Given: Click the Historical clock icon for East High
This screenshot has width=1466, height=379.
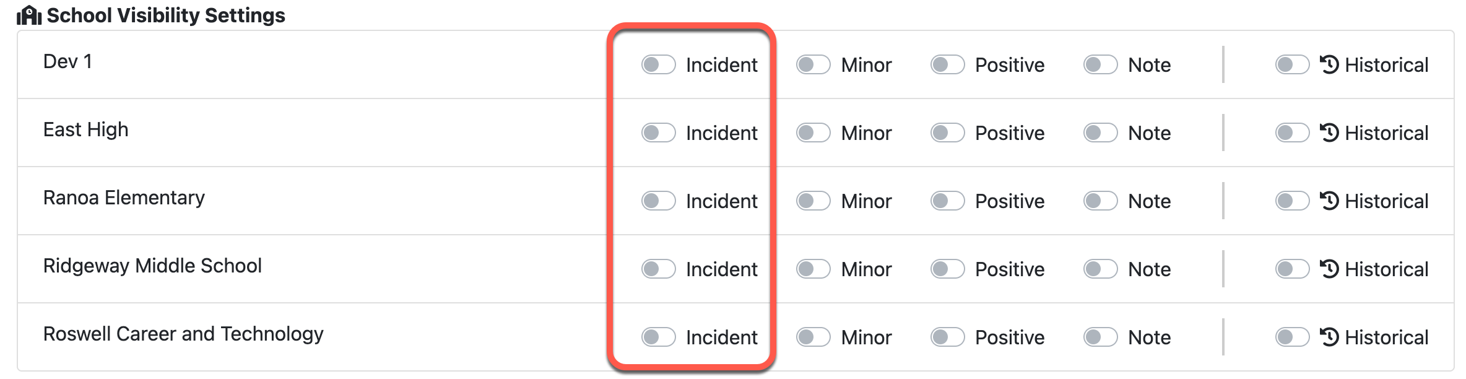Looking at the screenshot, I should [1329, 133].
